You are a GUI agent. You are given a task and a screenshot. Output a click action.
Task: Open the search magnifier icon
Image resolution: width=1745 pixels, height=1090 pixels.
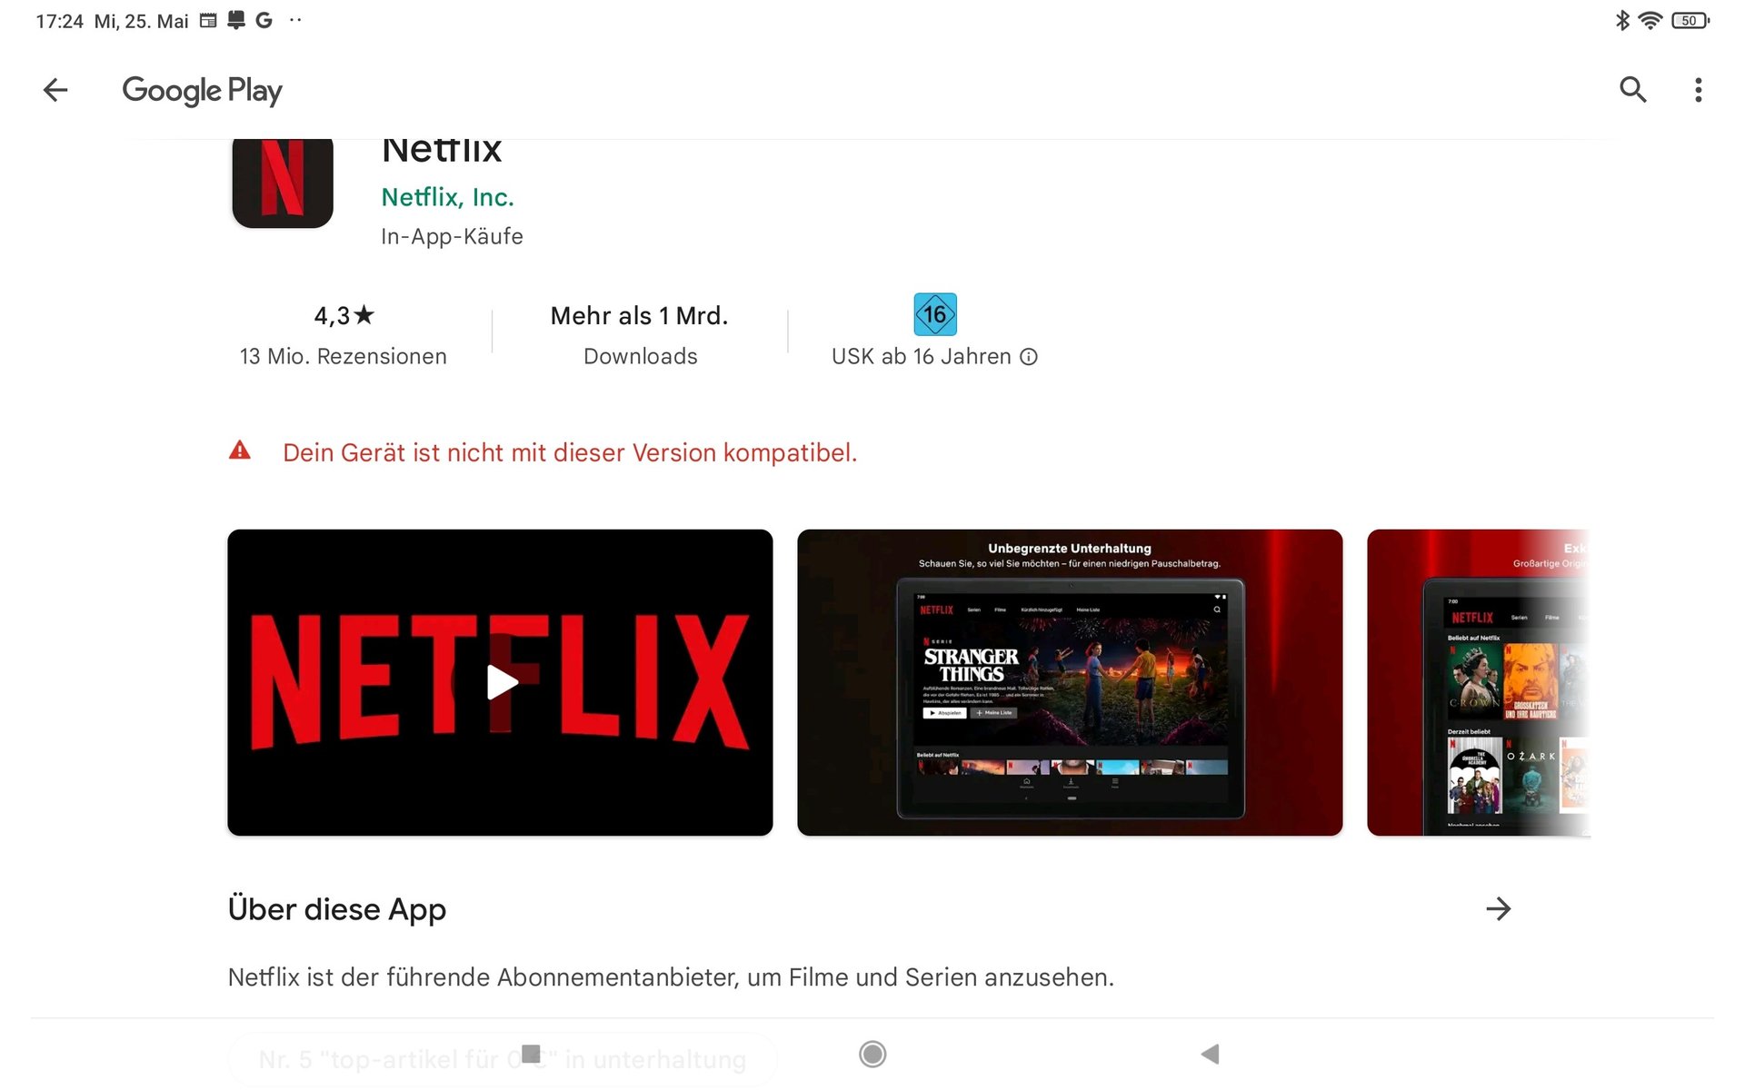1632,90
